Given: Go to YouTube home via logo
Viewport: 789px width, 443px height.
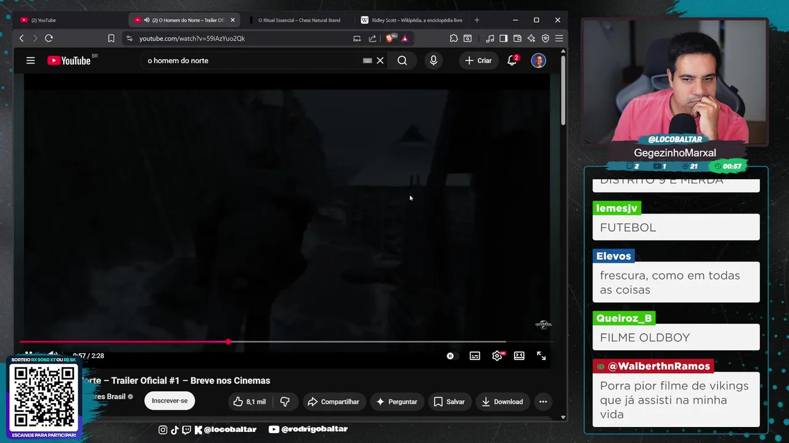Looking at the screenshot, I should 68,60.
